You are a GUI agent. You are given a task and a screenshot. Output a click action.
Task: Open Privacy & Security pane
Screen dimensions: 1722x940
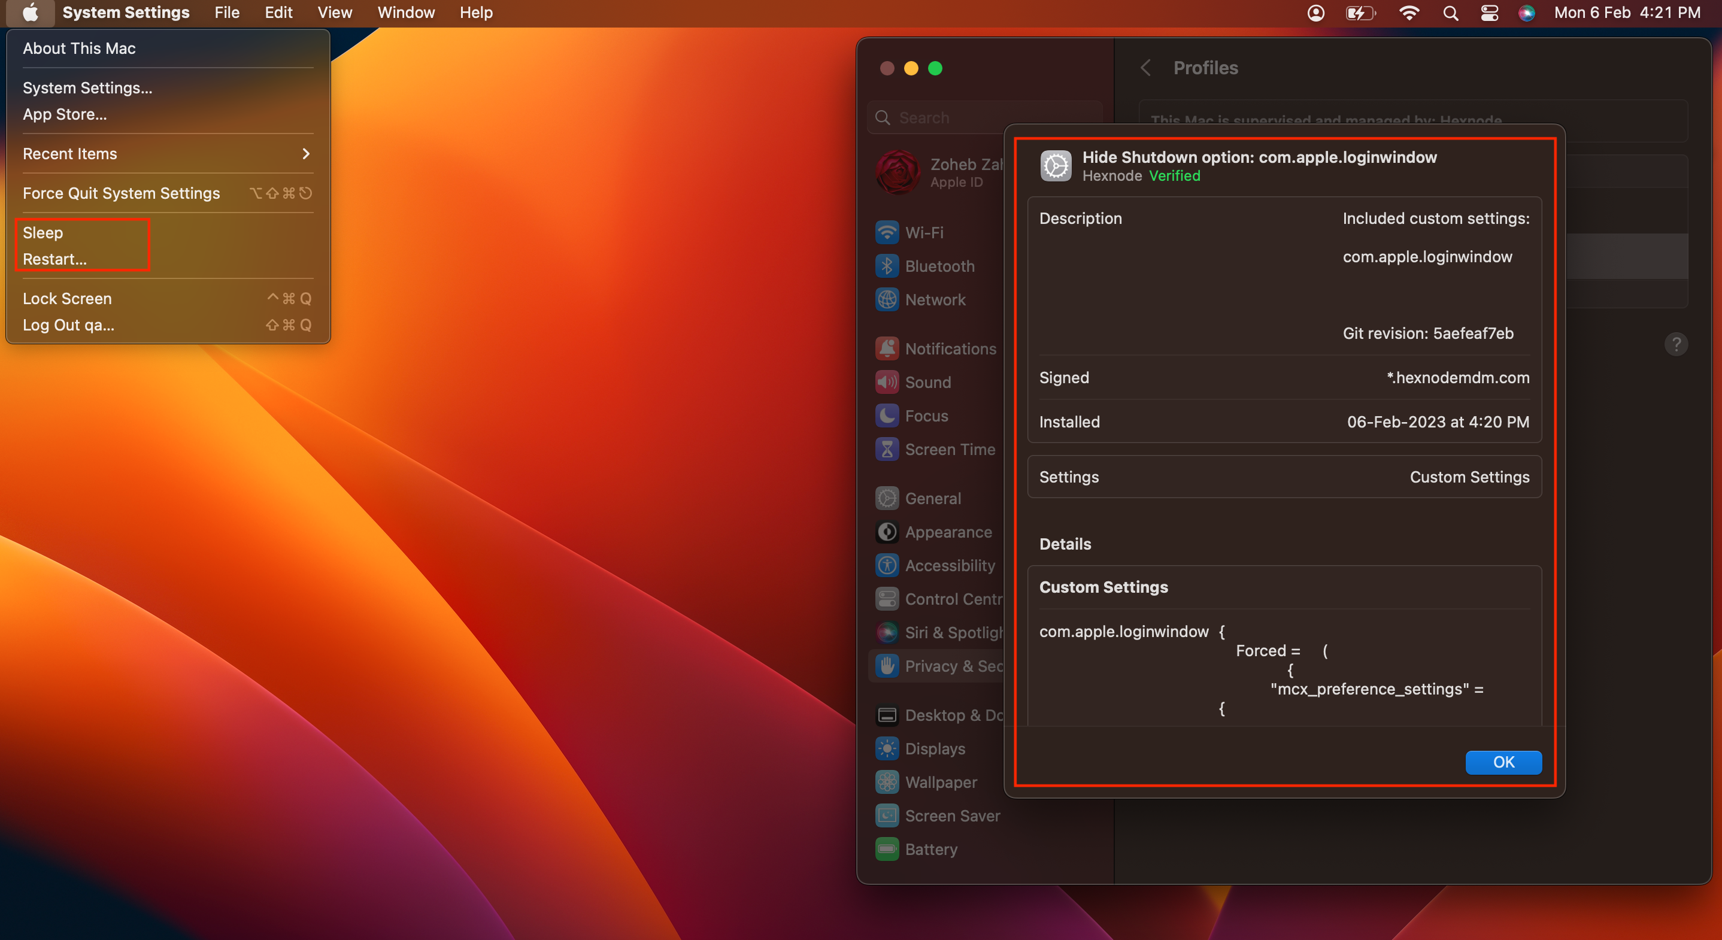(937, 666)
